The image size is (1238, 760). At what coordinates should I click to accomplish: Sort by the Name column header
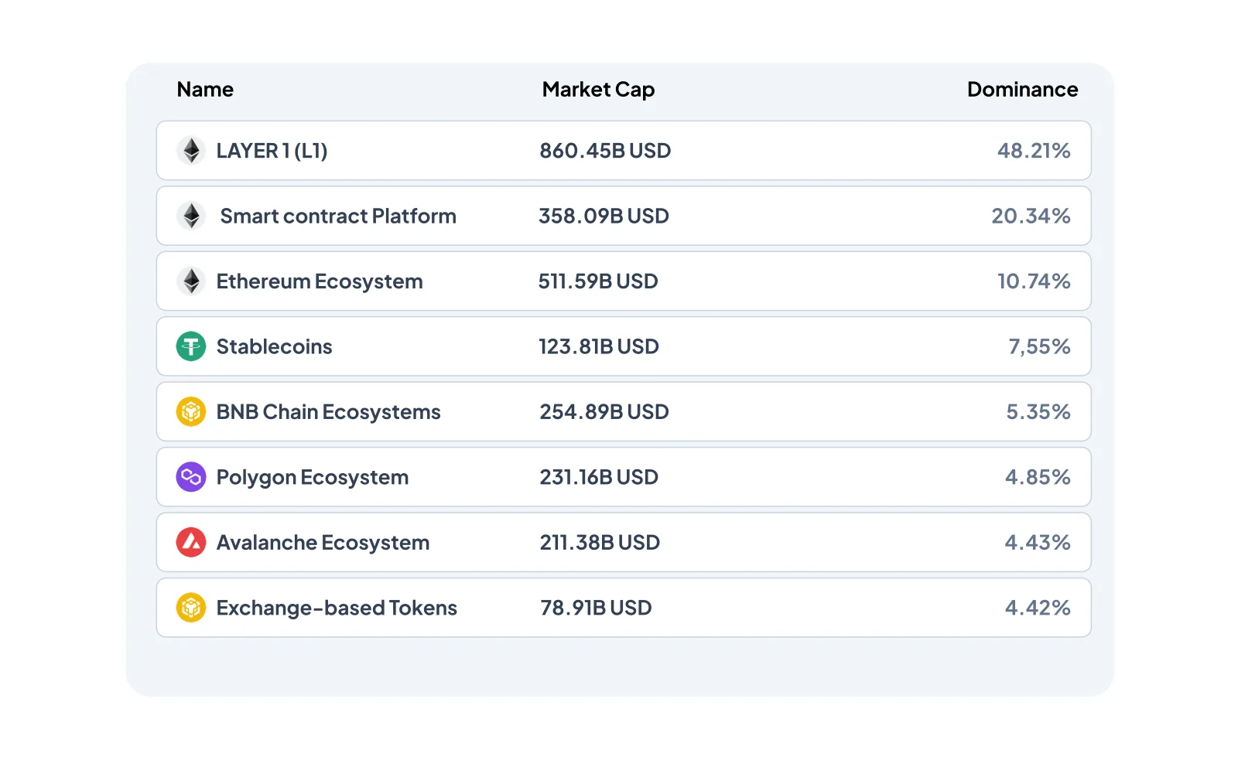pyautogui.click(x=205, y=90)
